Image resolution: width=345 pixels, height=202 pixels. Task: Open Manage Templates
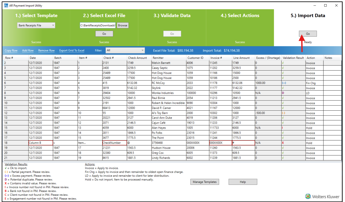205,182
